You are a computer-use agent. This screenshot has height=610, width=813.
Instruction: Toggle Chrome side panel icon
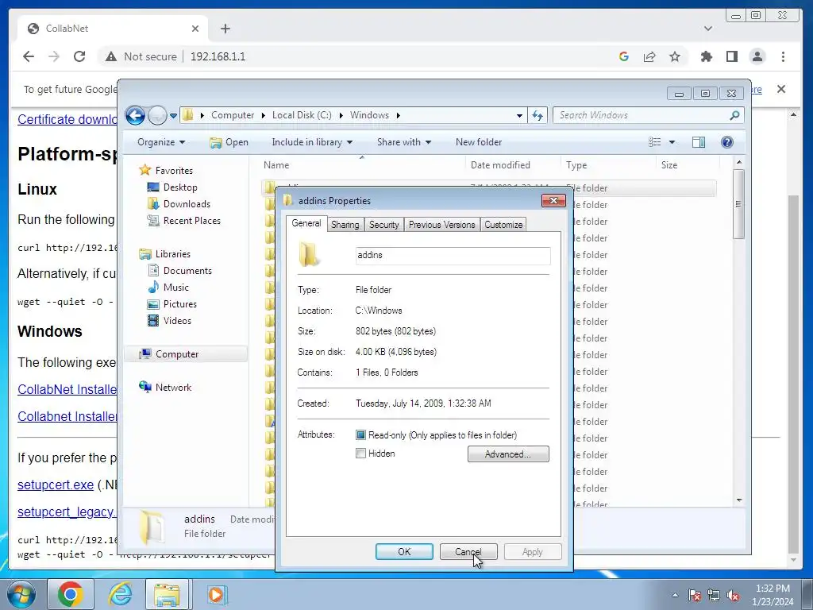731,56
